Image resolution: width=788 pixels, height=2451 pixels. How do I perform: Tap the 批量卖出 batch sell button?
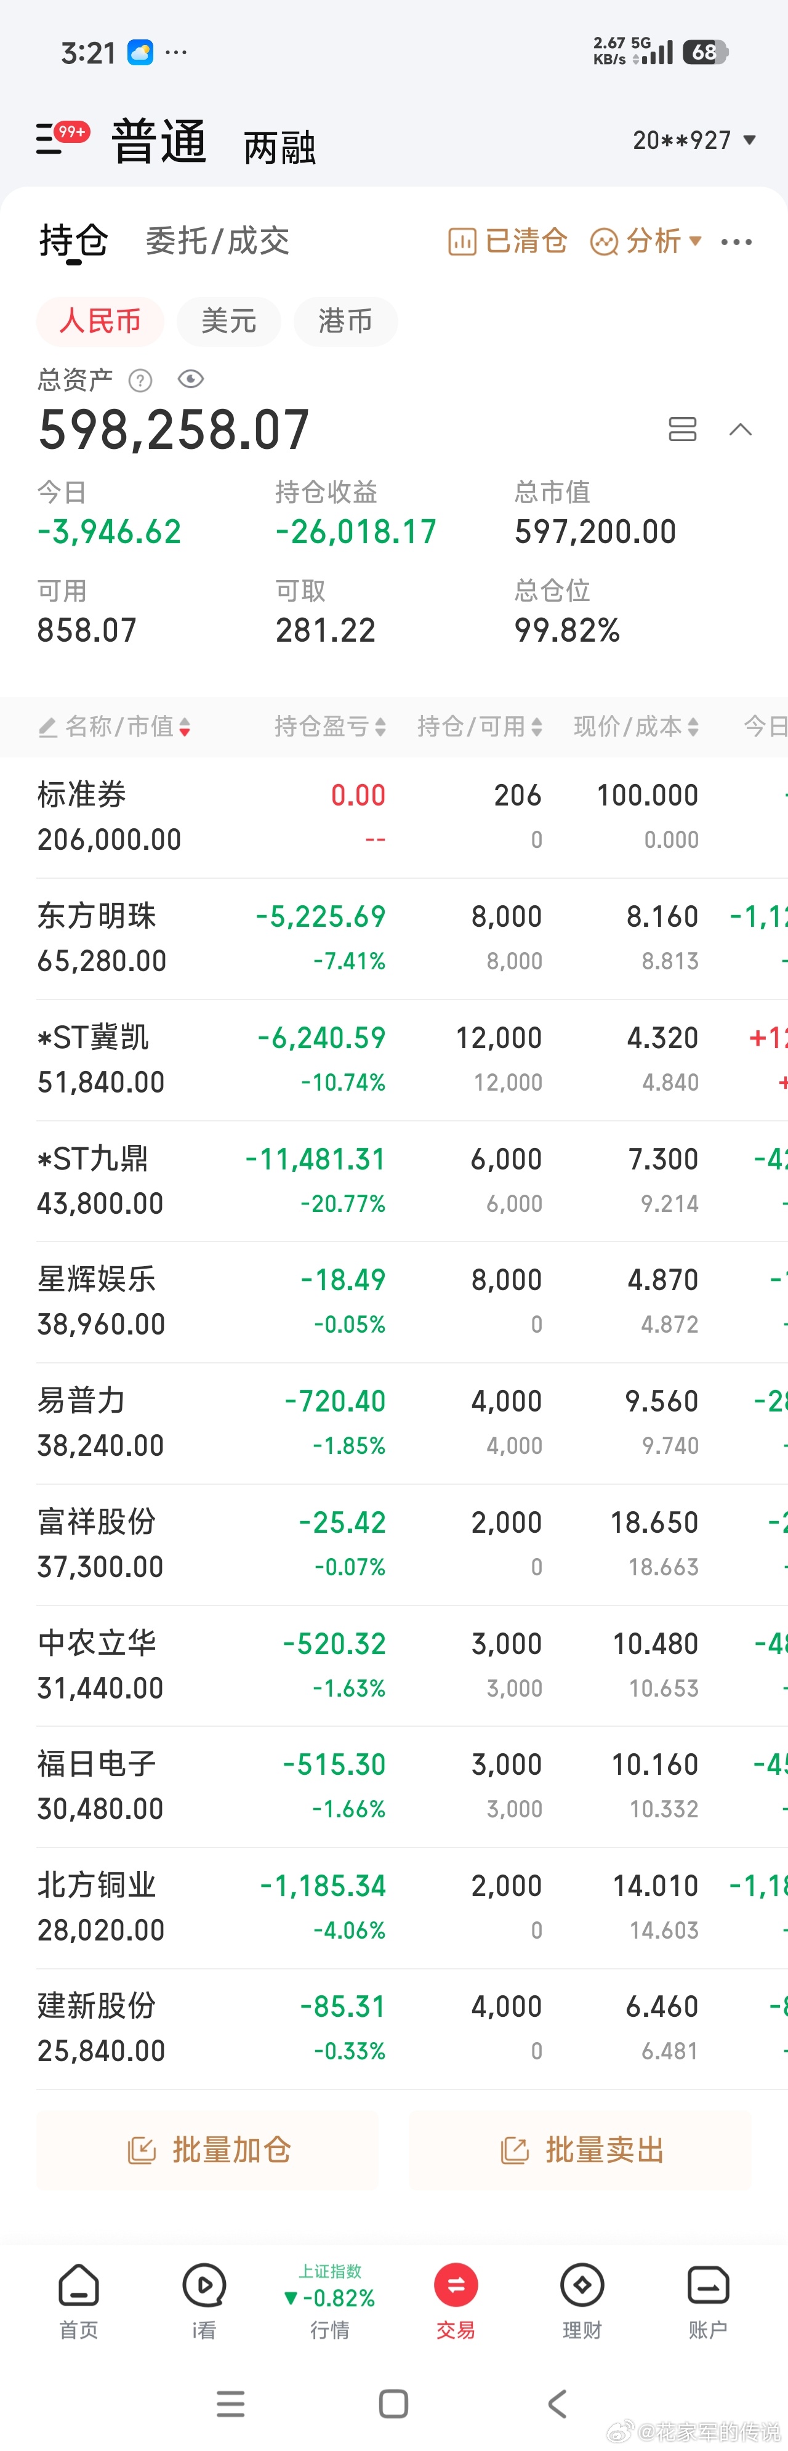tap(581, 2150)
